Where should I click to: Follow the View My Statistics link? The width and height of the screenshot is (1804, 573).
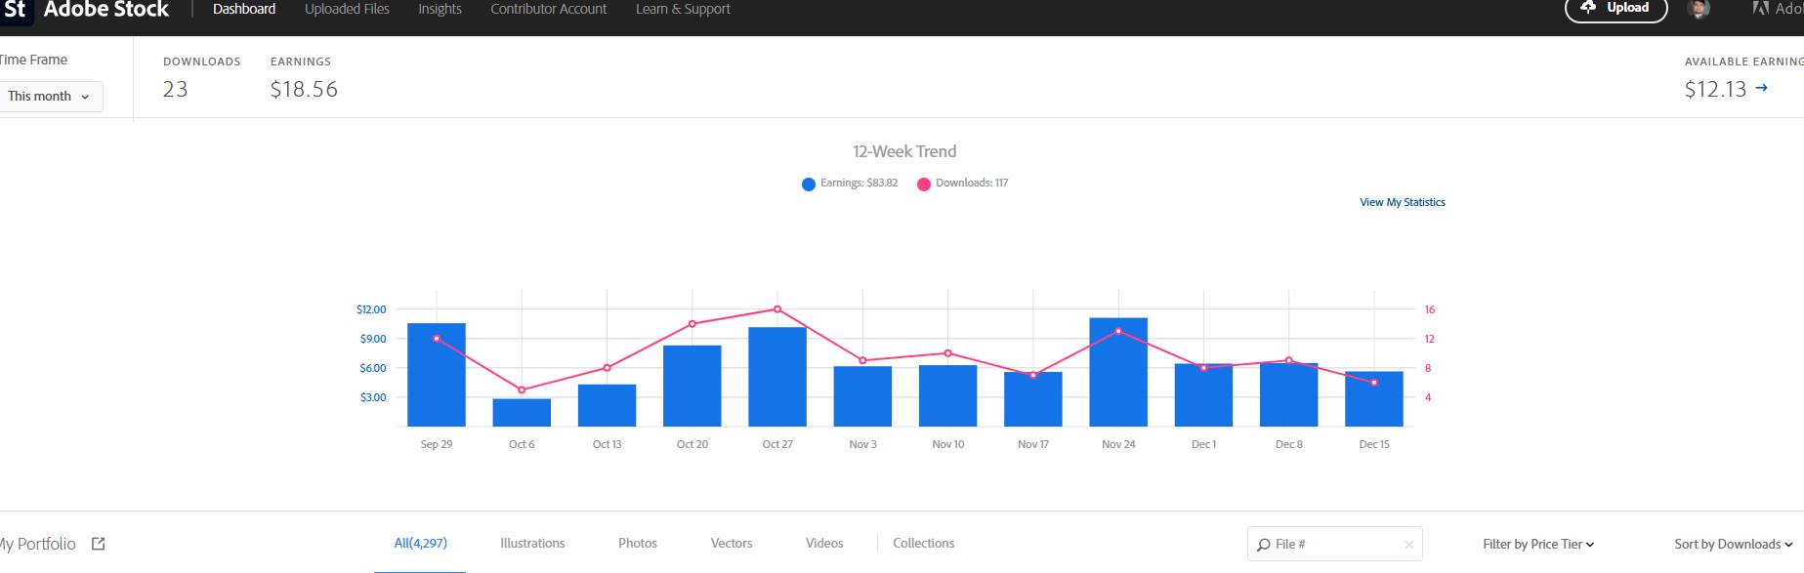[1402, 202]
